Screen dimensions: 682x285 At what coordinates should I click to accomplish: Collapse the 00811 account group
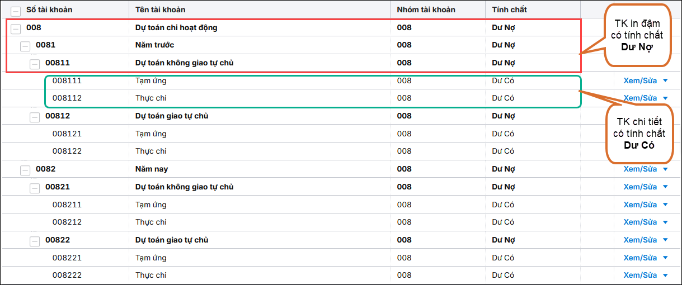35,64
